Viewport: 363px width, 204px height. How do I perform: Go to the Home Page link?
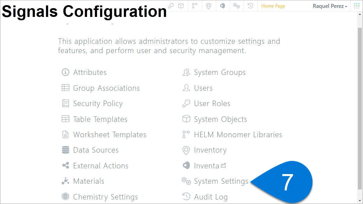click(x=273, y=6)
